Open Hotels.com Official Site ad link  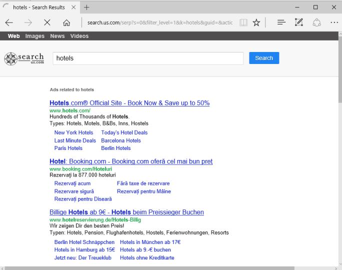[x=129, y=103]
